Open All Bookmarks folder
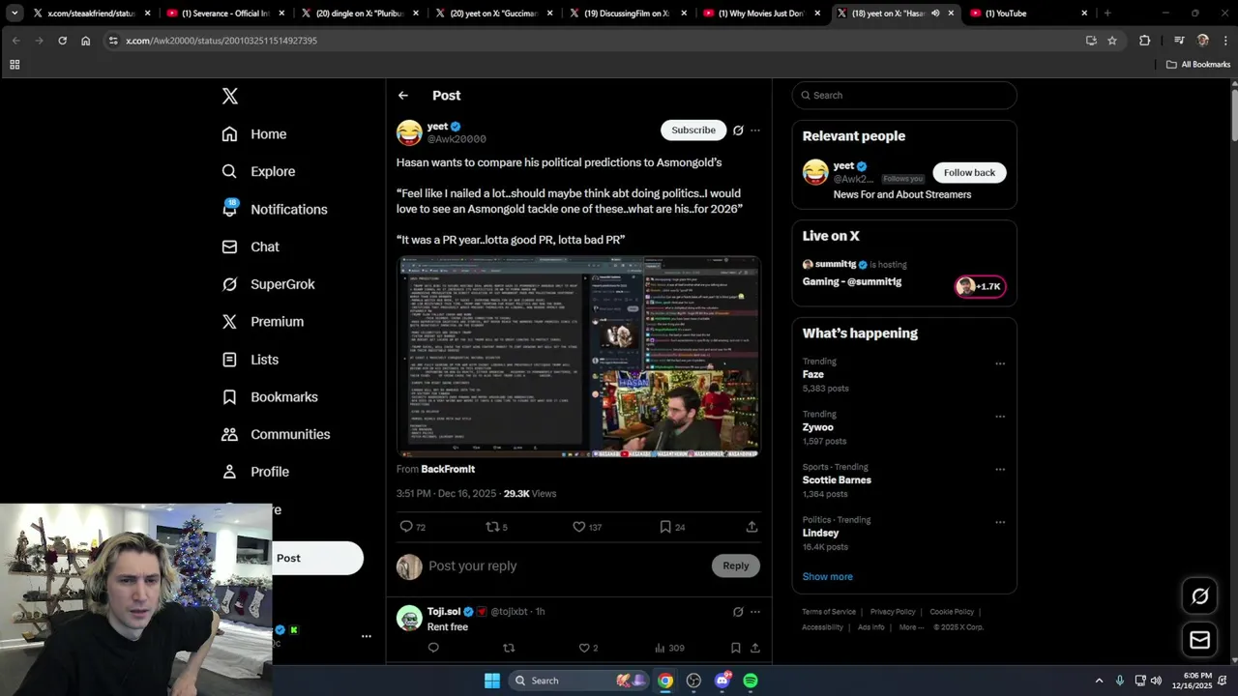The height and width of the screenshot is (696, 1238). tap(1198, 65)
